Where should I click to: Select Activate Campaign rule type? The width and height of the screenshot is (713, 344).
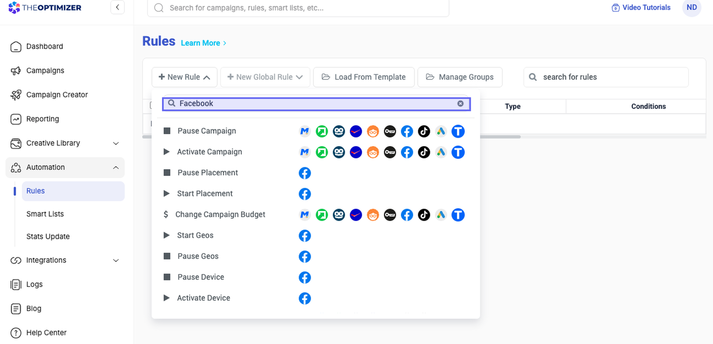[x=209, y=152]
